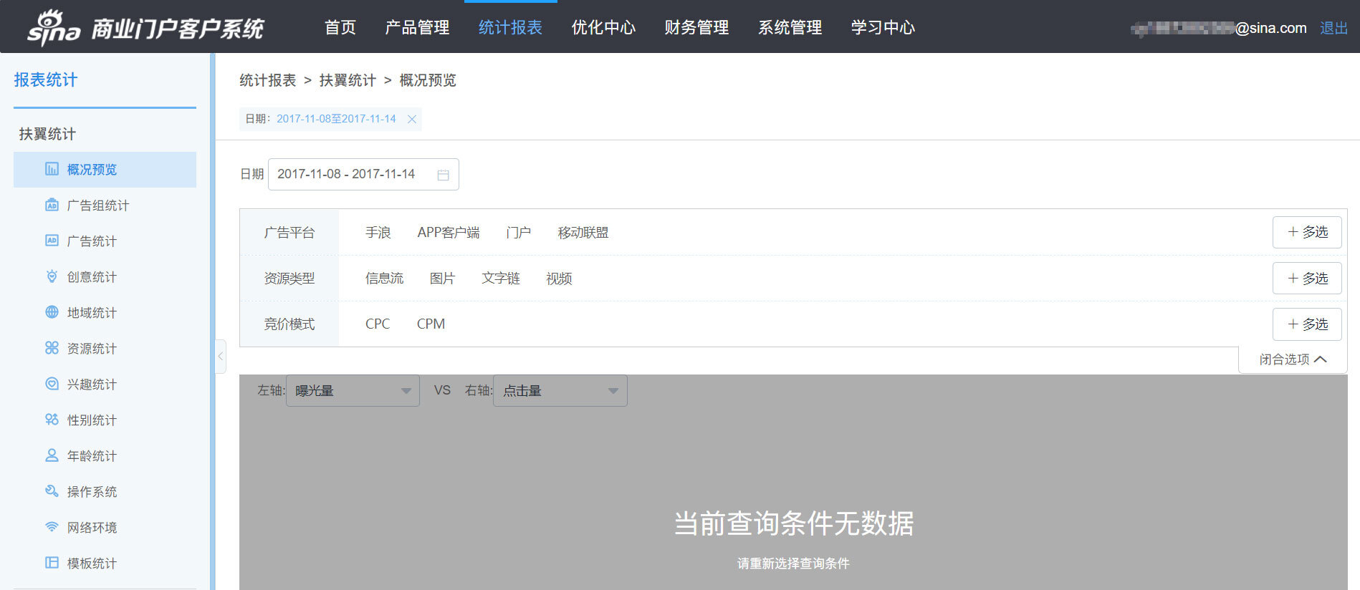Image resolution: width=1360 pixels, height=590 pixels.
Task: Open the 右轴 点击量 dropdown
Action: pos(560,391)
